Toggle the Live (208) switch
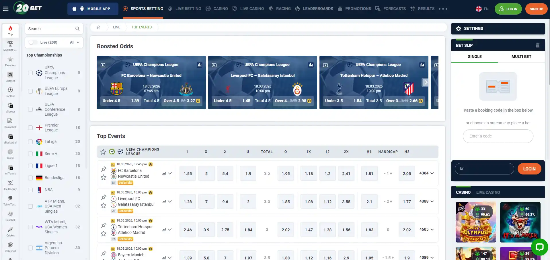 (x=33, y=42)
